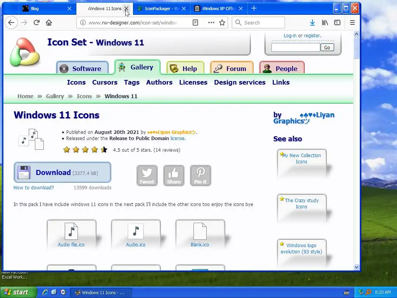The width and height of the screenshot is (397, 298).
Task: Select Authors in the gallery submenu
Action: point(159,82)
